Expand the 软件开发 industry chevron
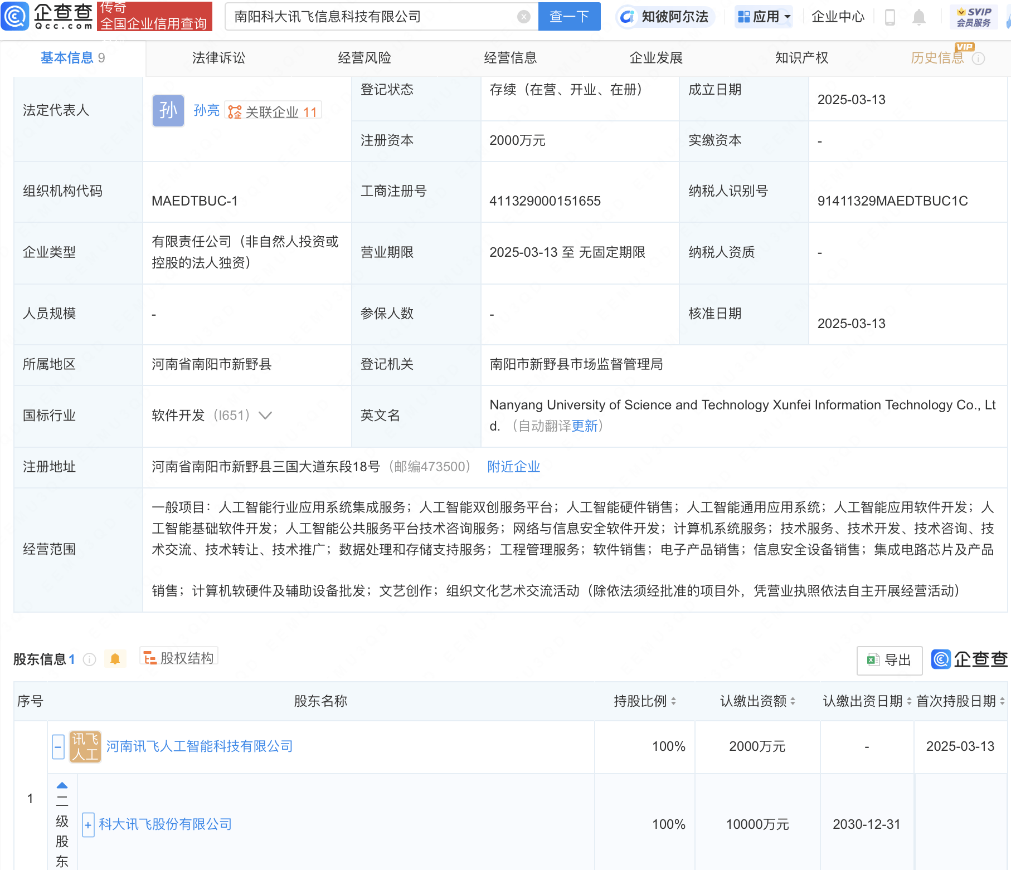This screenshot has width=1011, height=870. pos(265,416)
